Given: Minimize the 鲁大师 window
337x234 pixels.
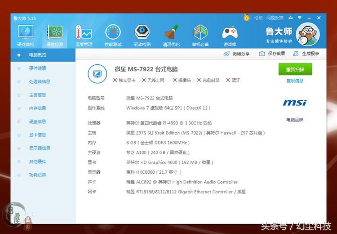Looking at the screenshot, I should click(309, 18).
